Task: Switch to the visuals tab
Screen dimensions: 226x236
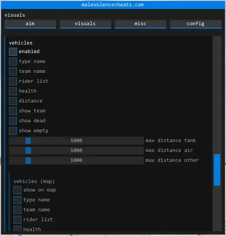Action: 85,24
